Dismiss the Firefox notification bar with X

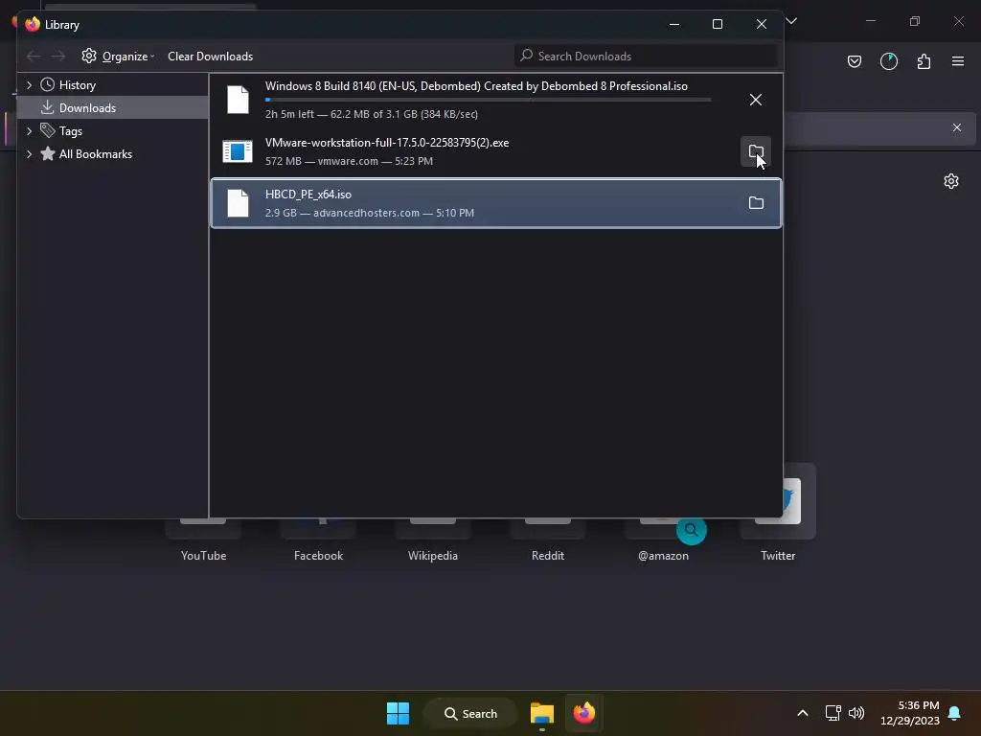click(x=957, y=127)
